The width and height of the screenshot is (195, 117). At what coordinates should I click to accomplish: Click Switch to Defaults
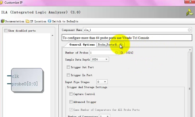(65, 21)
